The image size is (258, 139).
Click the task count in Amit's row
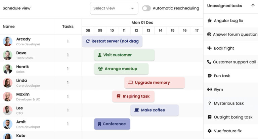pyautogui.click(x=68, y=124)
